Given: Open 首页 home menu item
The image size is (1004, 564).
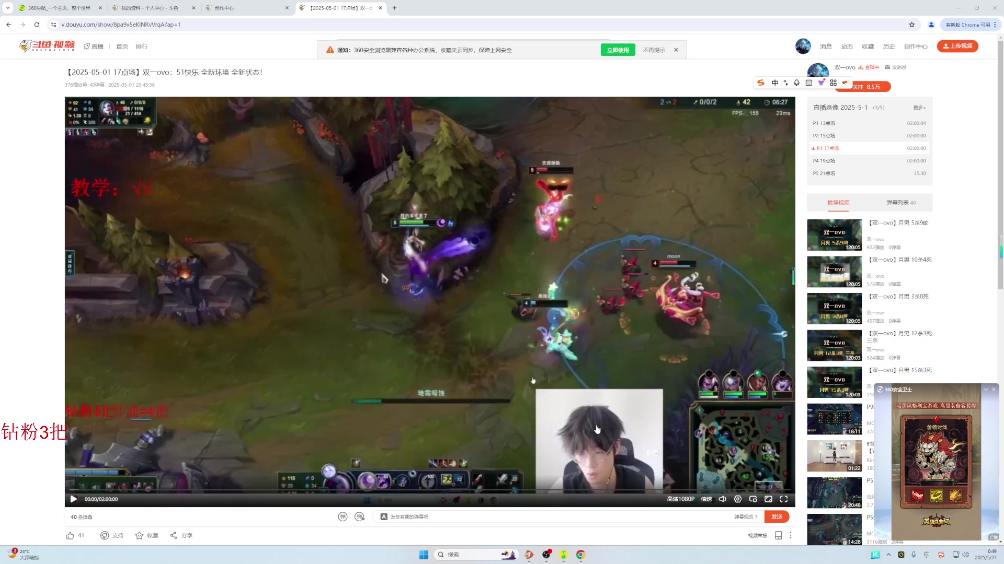Looking at the screenshot, I should click(x=122, y=46).
